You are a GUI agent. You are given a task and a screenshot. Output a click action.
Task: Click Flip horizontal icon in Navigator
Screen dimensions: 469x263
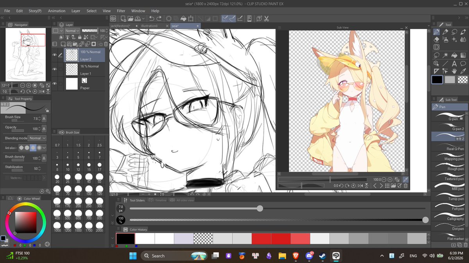tap(42, 92)
